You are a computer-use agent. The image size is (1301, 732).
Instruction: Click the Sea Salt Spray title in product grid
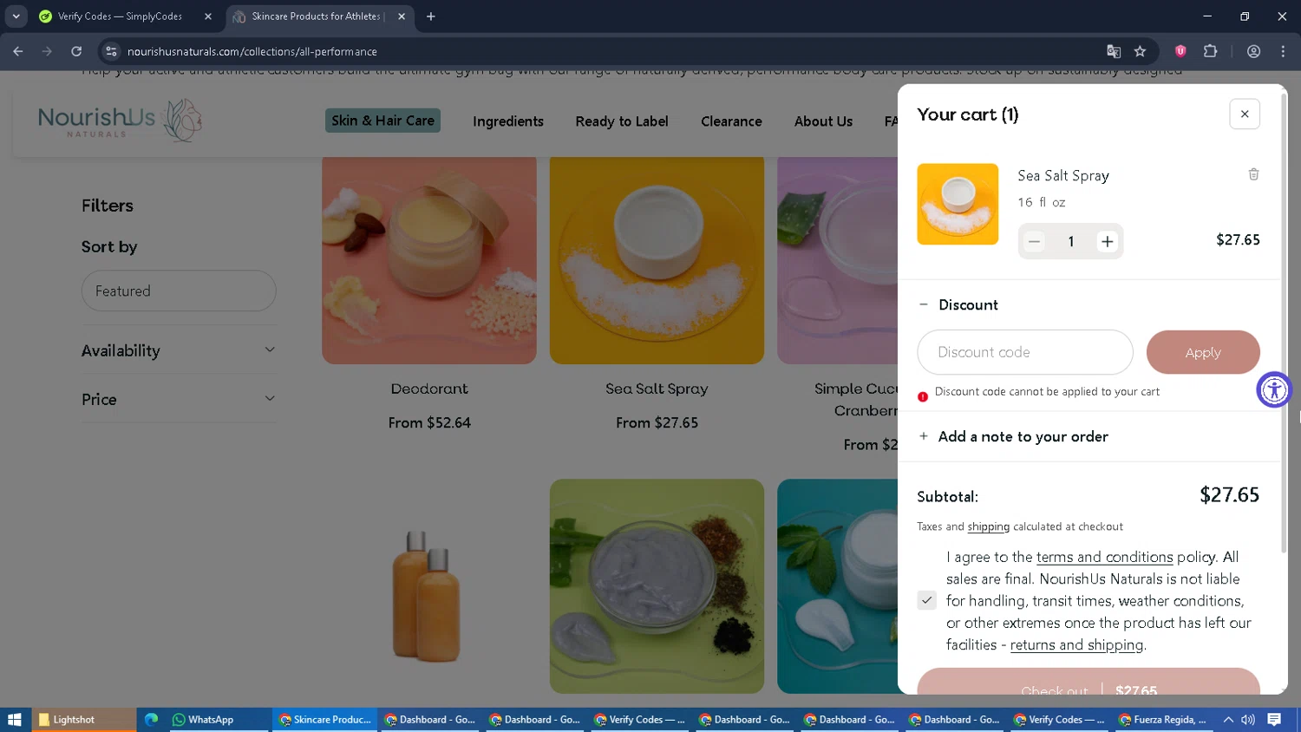pyautogui.click(x=657, y=389)
